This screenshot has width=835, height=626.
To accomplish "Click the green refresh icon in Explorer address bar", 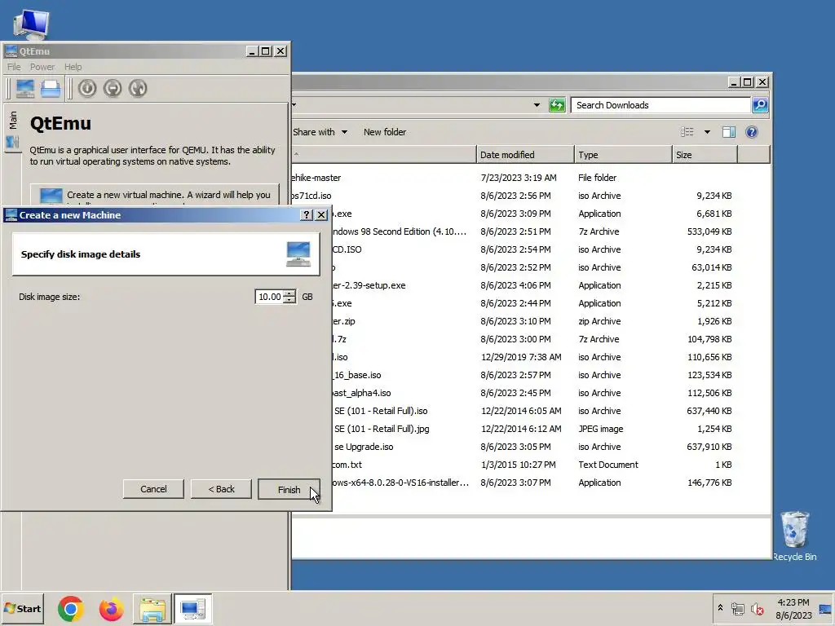I will [x=557, y=105].
